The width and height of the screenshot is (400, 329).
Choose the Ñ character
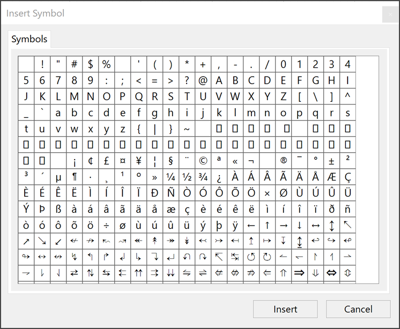click(x=171, y=193)
